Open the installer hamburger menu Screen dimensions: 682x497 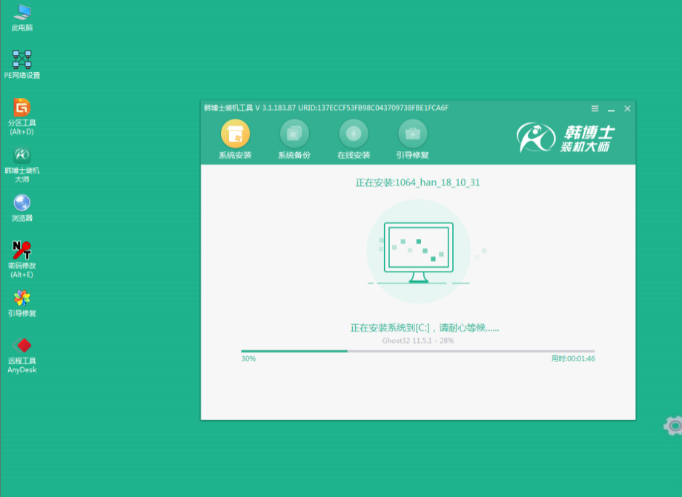(594, 108)
